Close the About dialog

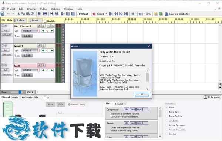pos(149,46)
